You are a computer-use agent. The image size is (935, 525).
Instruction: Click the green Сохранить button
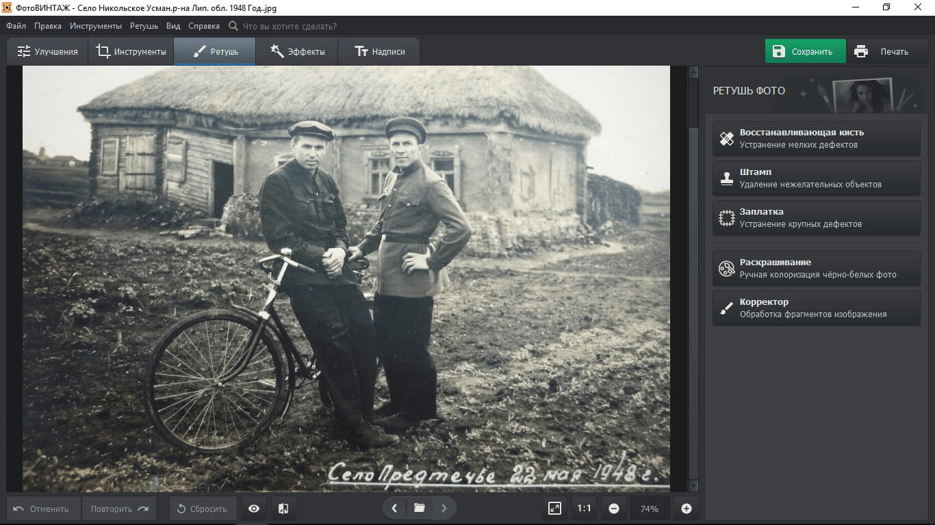pos(805,52)
